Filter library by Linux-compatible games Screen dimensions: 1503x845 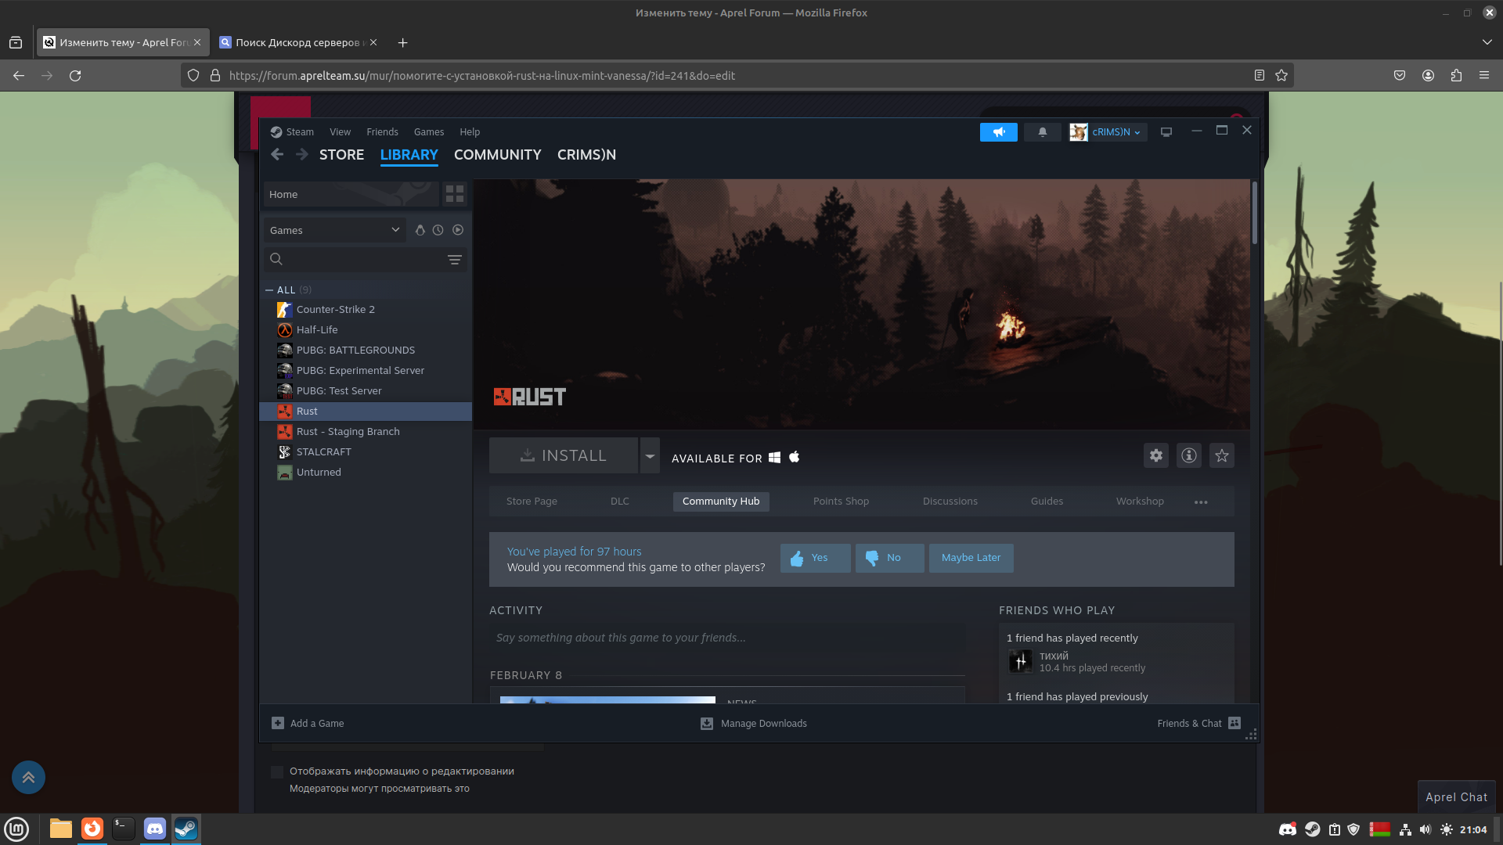tap(420, 230)
